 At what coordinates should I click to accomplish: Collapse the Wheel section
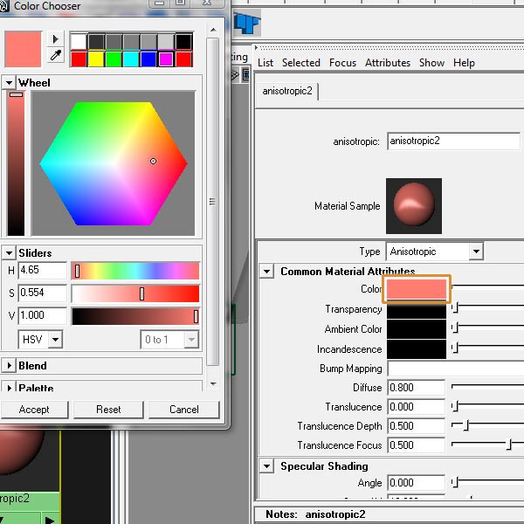tap(9, 83)
